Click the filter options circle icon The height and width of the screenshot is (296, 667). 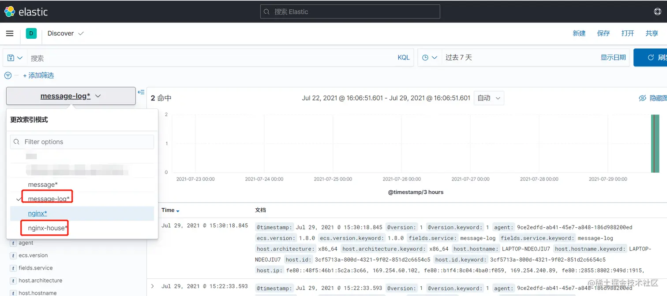point(8,75)
